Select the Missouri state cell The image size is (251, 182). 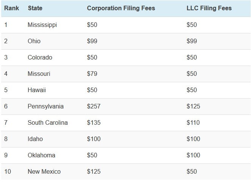39,74
